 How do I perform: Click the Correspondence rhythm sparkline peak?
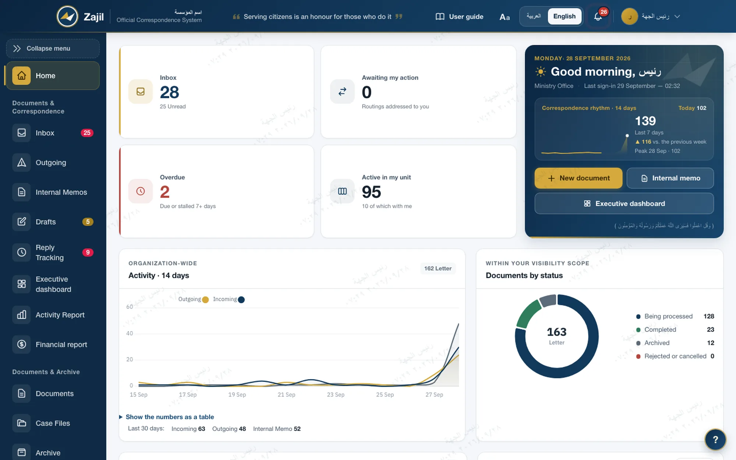(627, 135)
